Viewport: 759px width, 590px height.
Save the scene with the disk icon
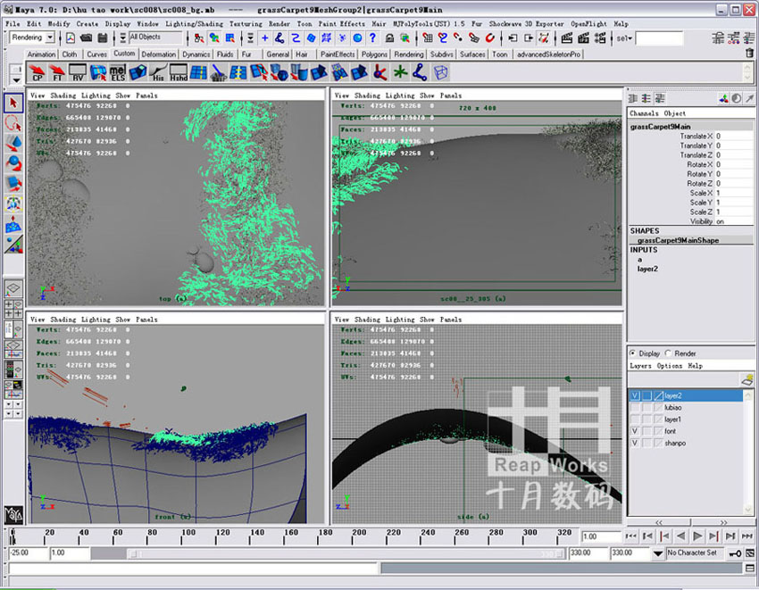pyautogui.click(x=103, y=37)
